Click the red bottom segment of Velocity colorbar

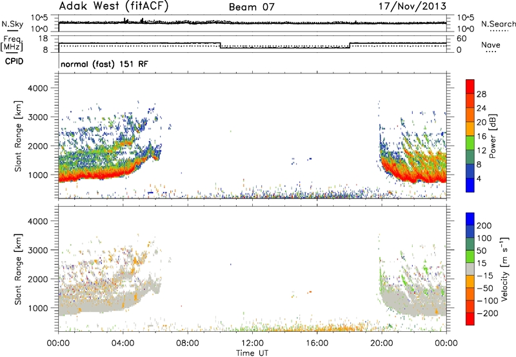tap(470, 319)
